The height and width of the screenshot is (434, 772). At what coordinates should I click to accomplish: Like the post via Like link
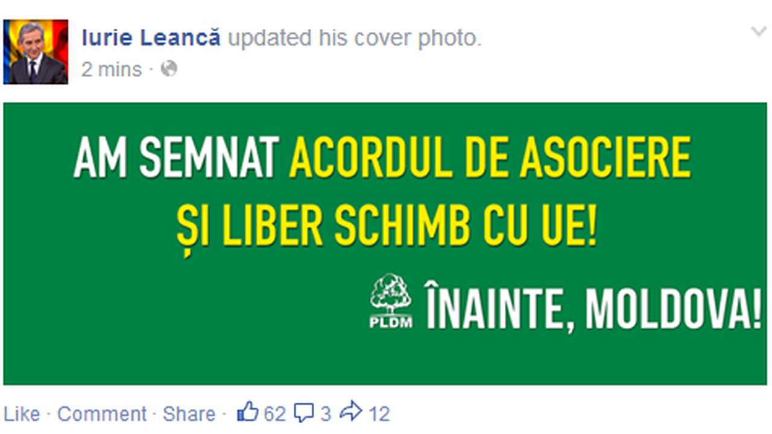(x=21, y=414)
